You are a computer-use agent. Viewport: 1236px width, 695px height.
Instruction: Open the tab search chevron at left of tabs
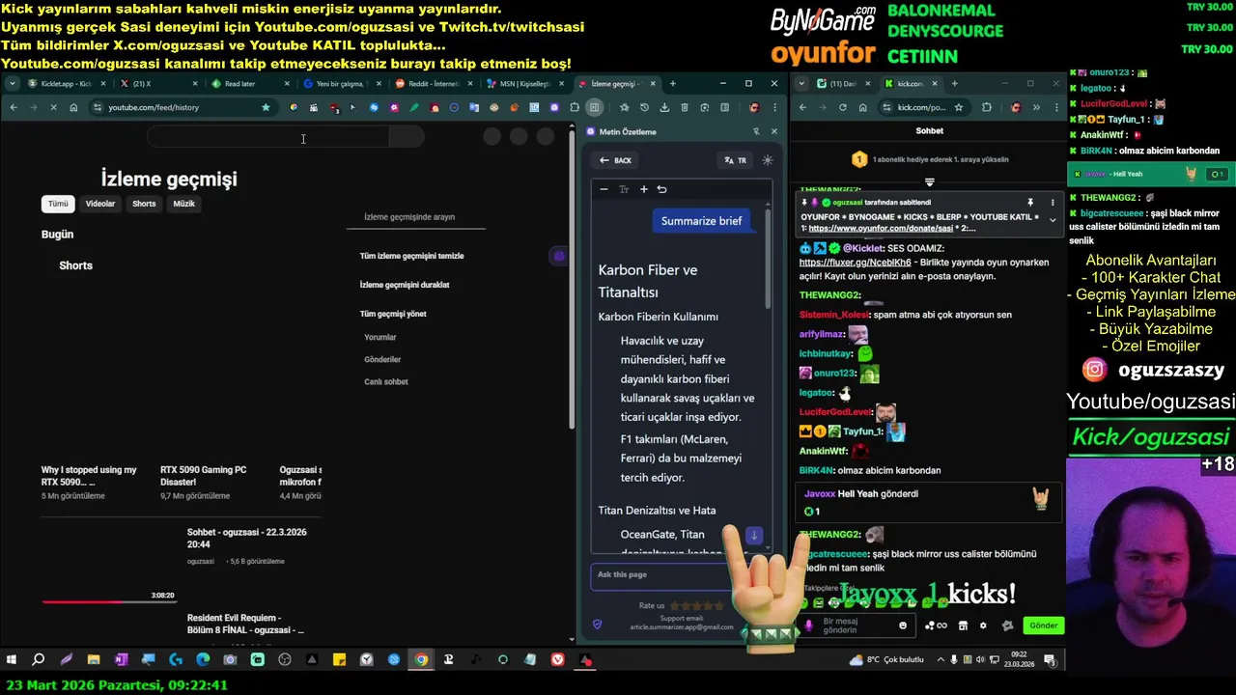pyautogui.click(x=12, y=84)
